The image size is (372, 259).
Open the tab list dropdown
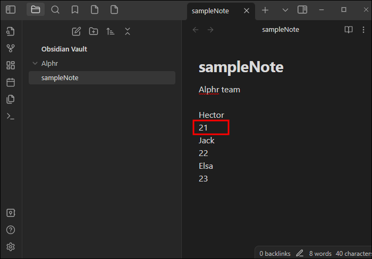[285, 10]
